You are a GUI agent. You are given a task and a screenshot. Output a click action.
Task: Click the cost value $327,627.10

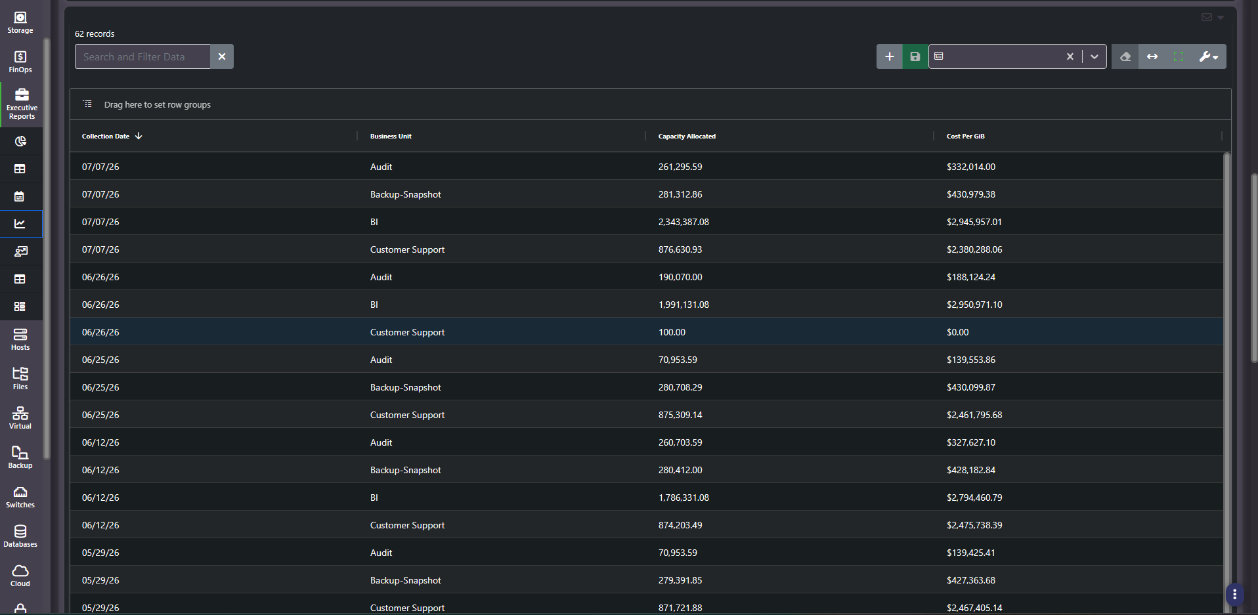click(971, 442)
